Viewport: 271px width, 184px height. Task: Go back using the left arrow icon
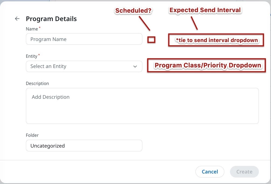click(x=17, y=19)
